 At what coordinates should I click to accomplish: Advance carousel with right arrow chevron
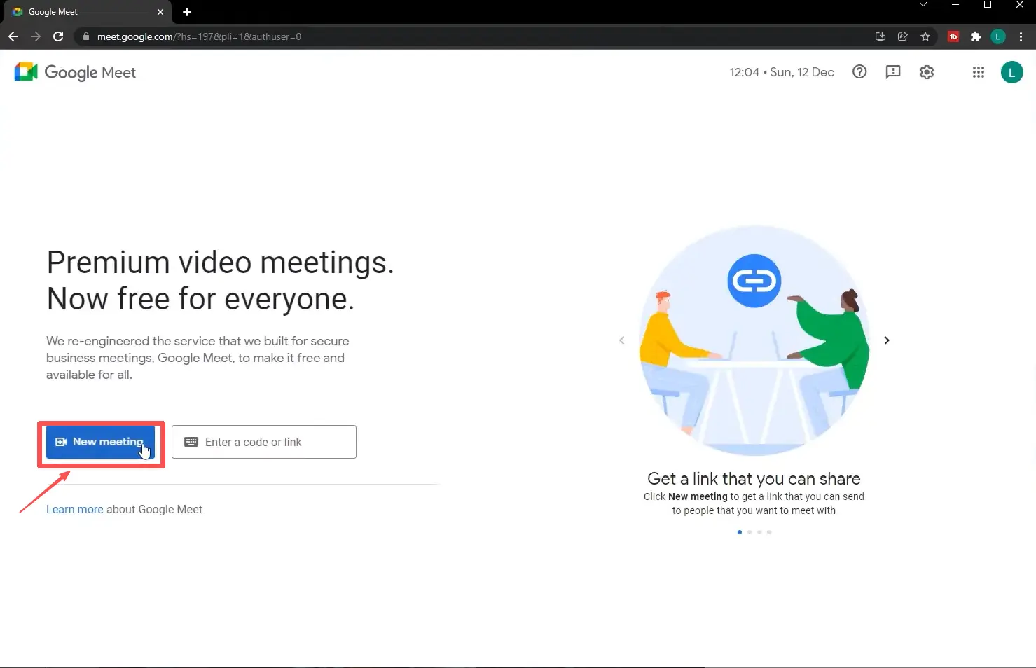(x=887, y=340)
